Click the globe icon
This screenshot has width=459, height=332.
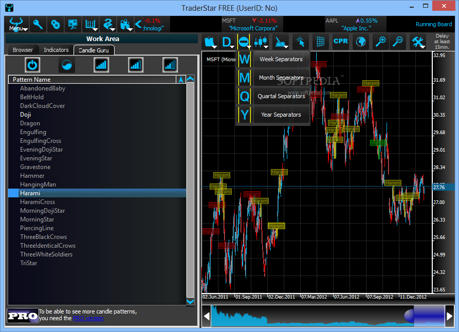pyautogui.click(x=361, y=42)
